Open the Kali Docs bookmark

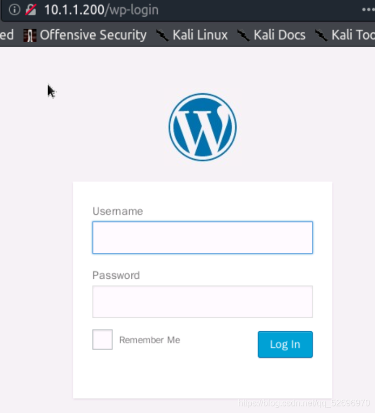point(271,35)
